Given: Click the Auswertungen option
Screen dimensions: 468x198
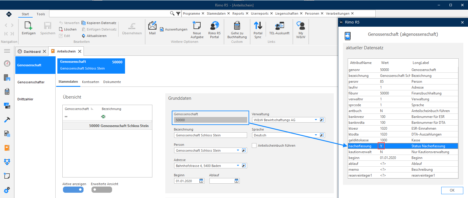Looking at the screenshot, I should click(x=174, y=29).
